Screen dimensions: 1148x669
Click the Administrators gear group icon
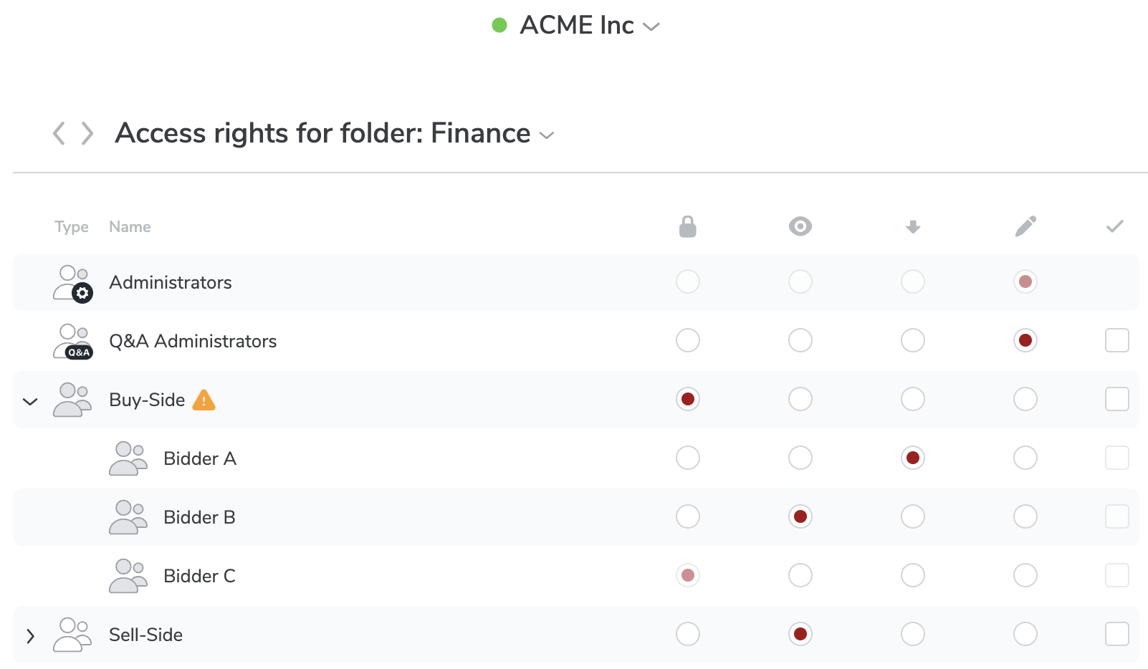73,283
